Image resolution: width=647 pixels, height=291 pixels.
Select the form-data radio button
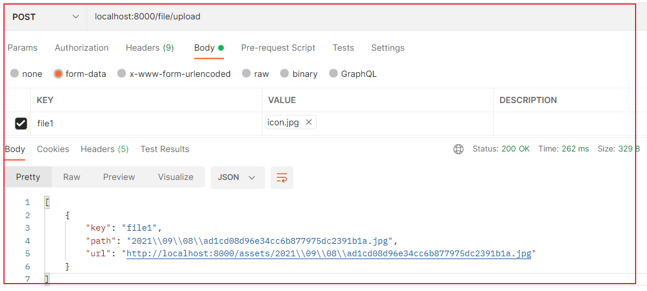pos(58,74)
